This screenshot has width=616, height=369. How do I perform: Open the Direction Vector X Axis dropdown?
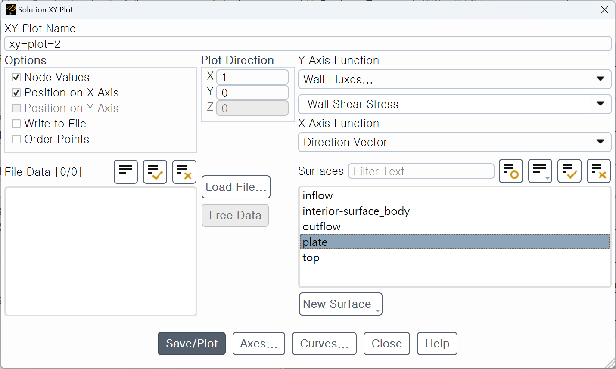(455, 142)
